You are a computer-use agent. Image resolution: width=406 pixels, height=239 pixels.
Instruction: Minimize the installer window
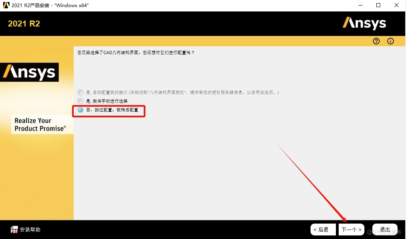(x=359, y=5)
